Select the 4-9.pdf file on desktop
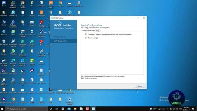The image size is (197, 111). coord(60,4)
